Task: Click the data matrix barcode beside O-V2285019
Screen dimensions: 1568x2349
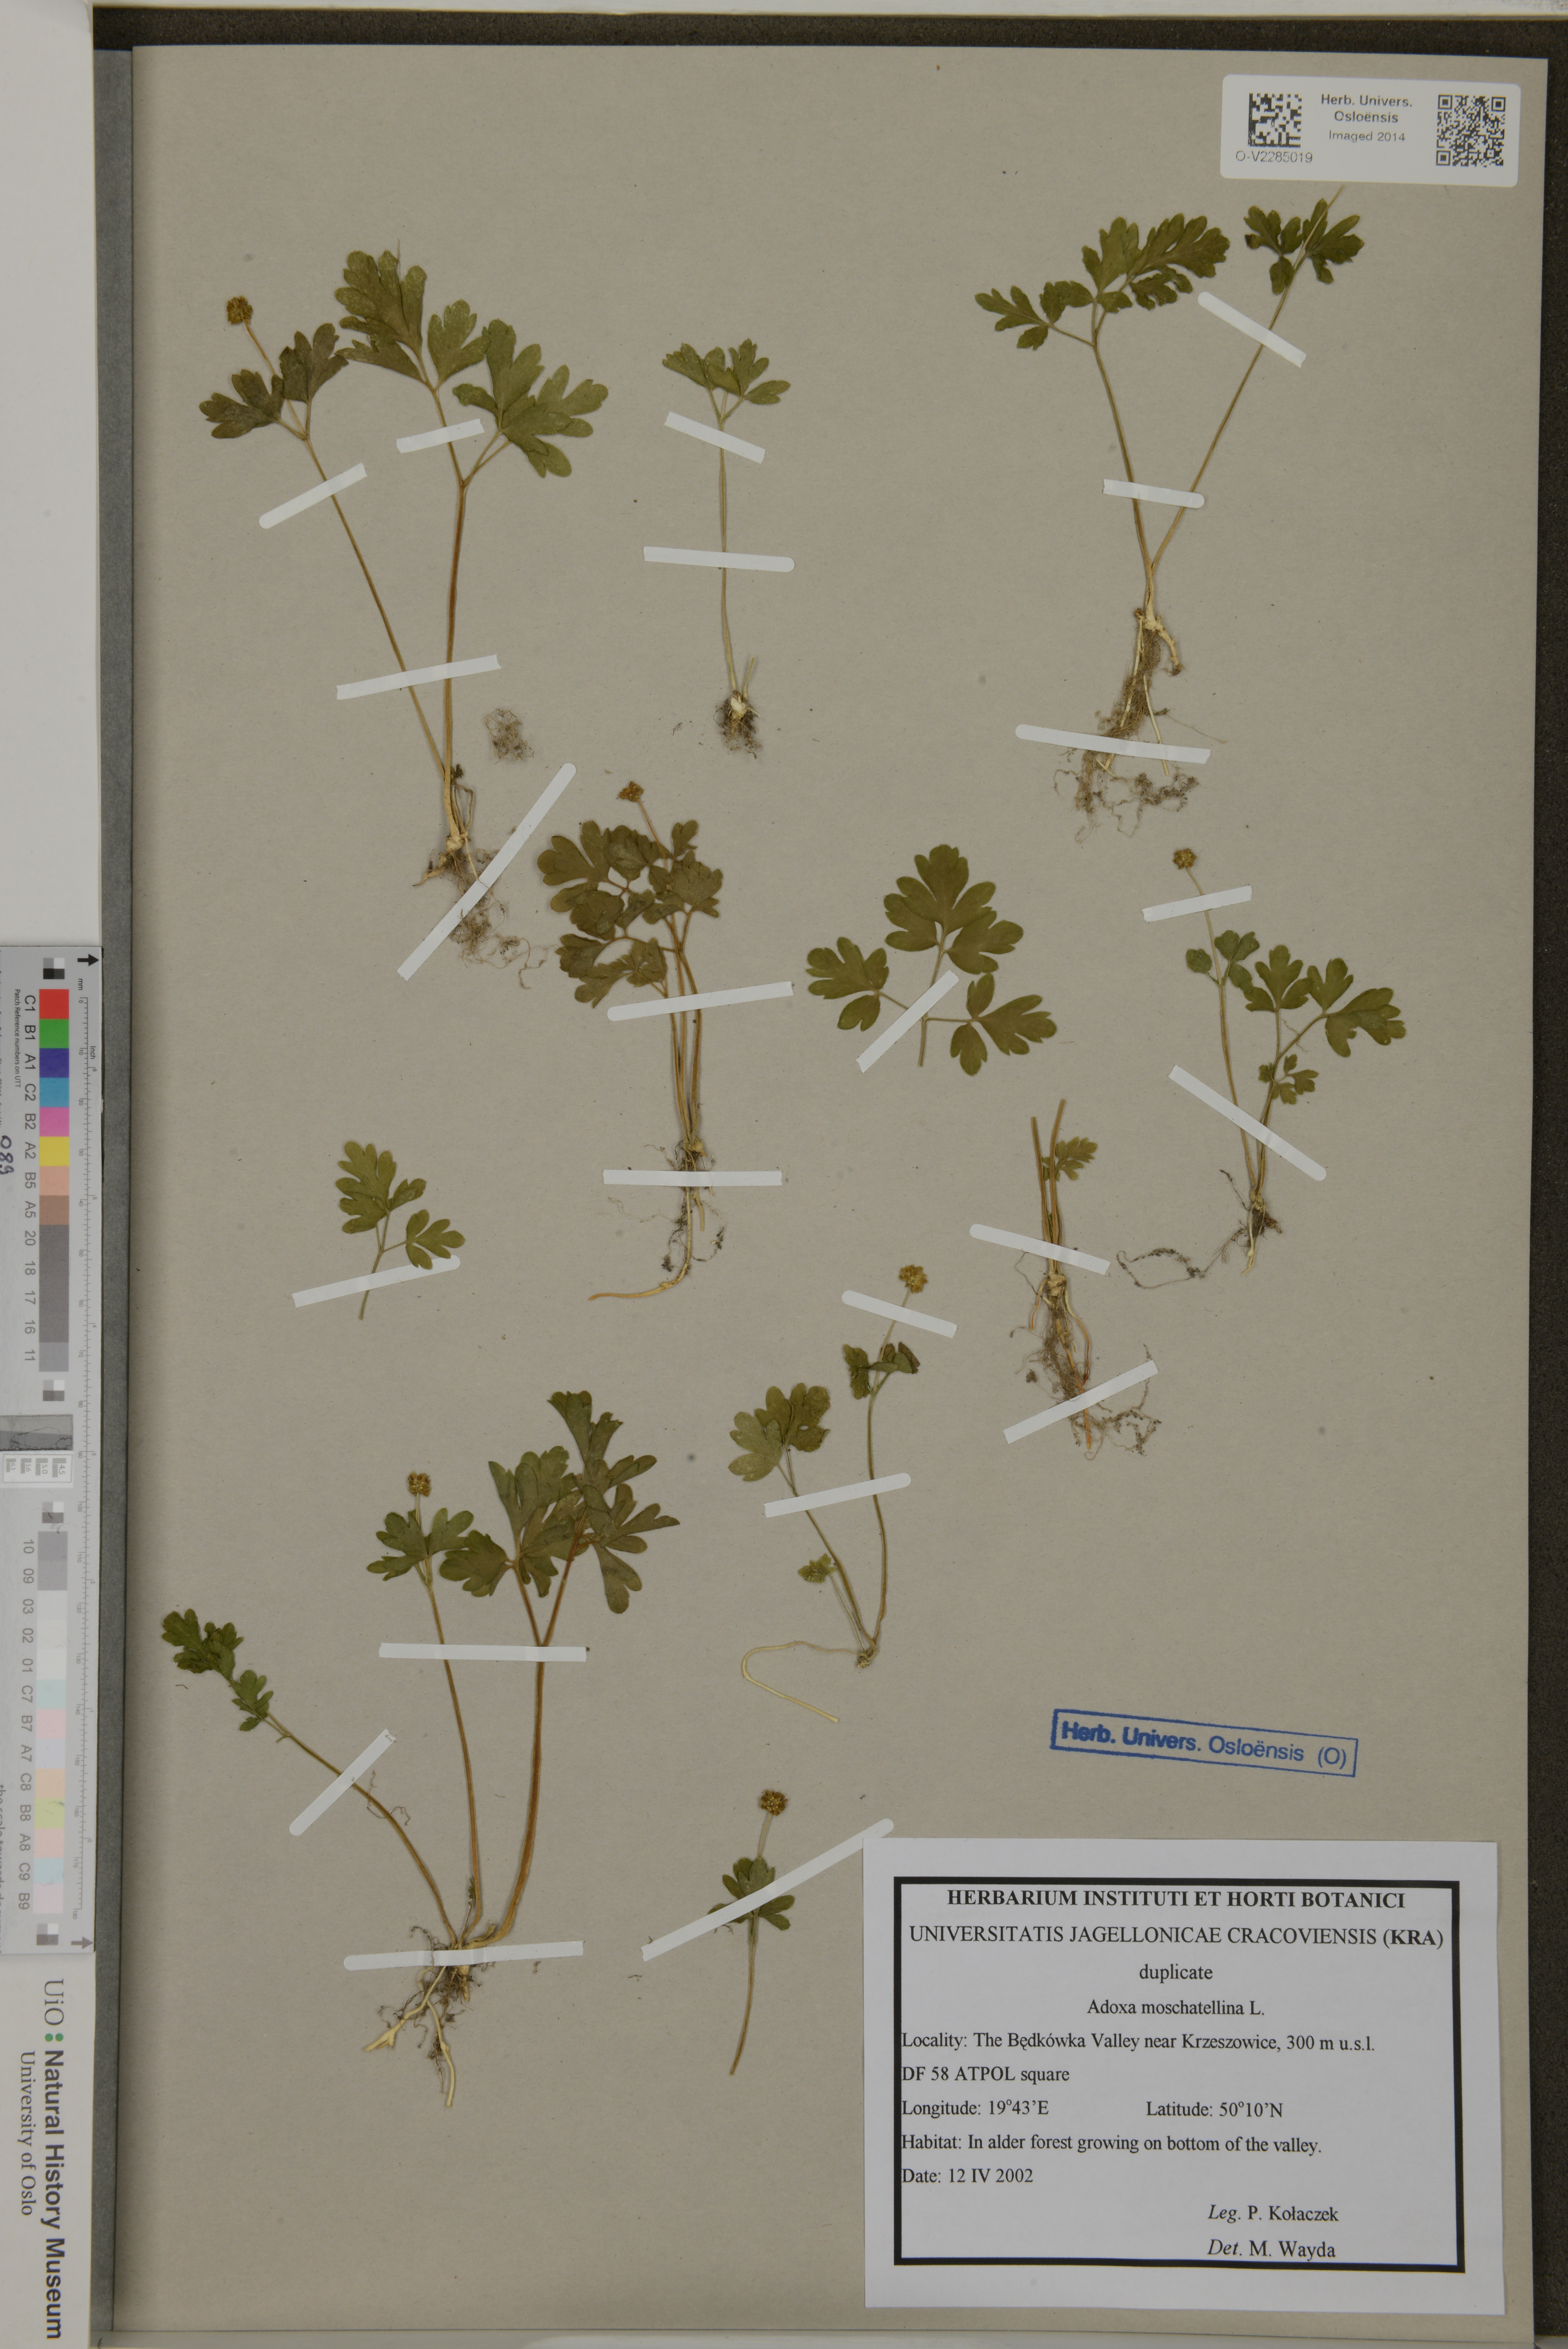Action: point(1275,120)
